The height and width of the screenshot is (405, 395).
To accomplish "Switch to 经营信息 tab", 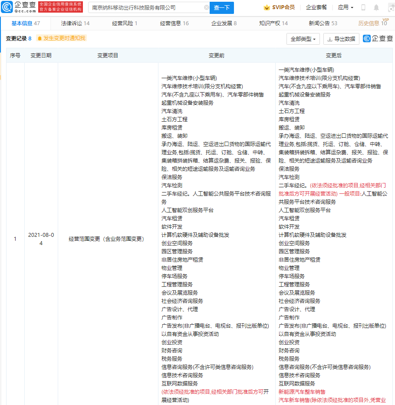I will point(174,23).
